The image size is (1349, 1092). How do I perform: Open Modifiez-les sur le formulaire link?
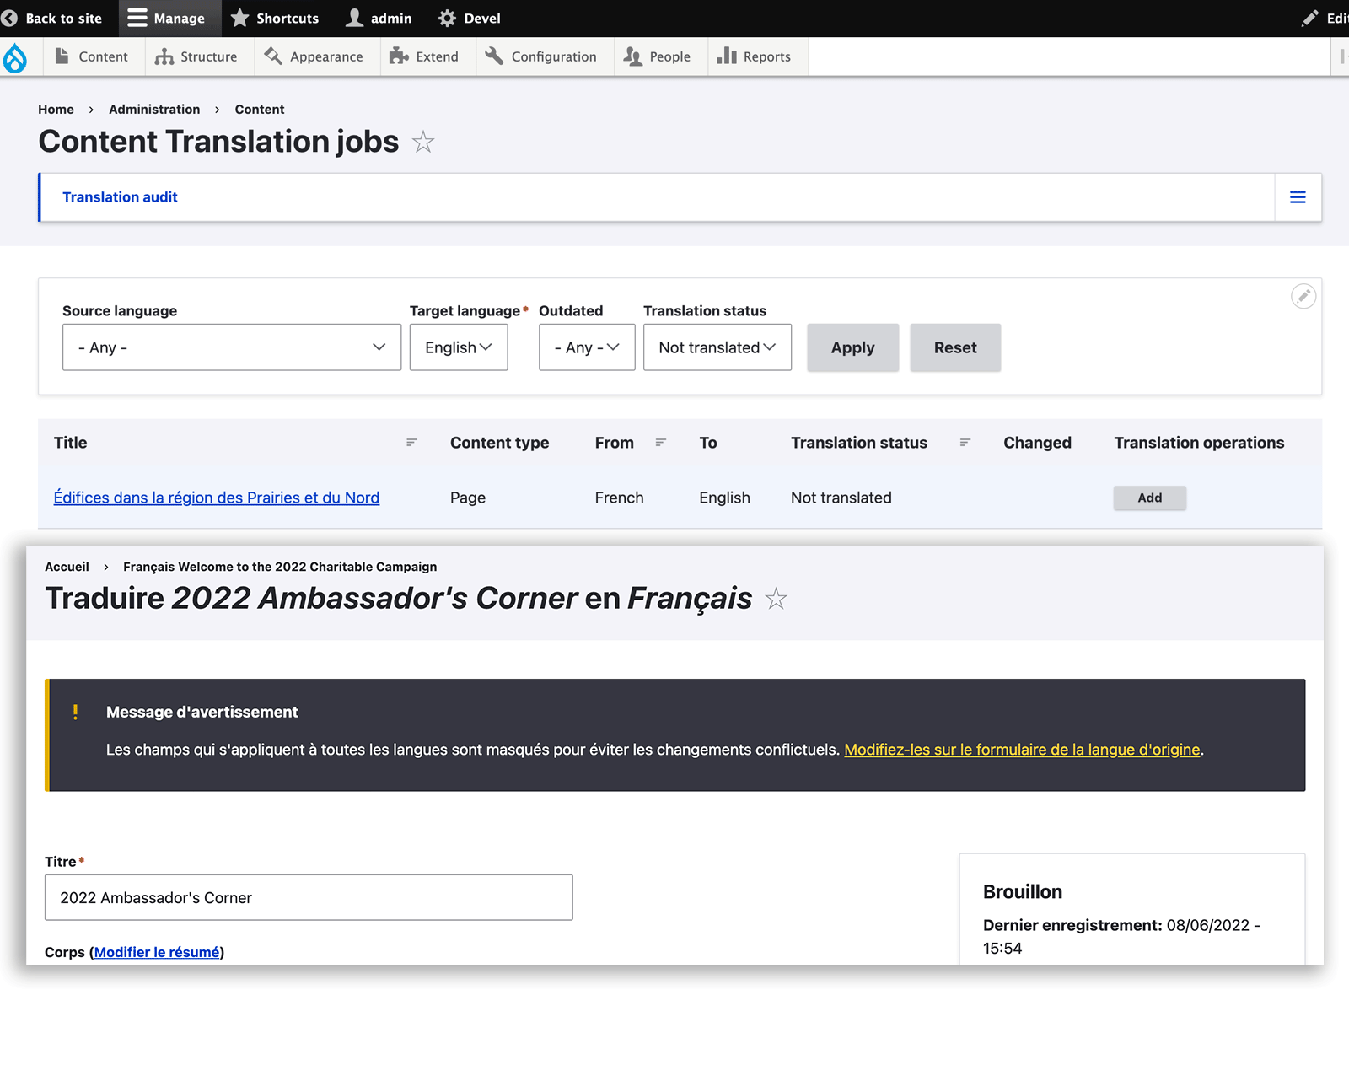[1022, 750]
